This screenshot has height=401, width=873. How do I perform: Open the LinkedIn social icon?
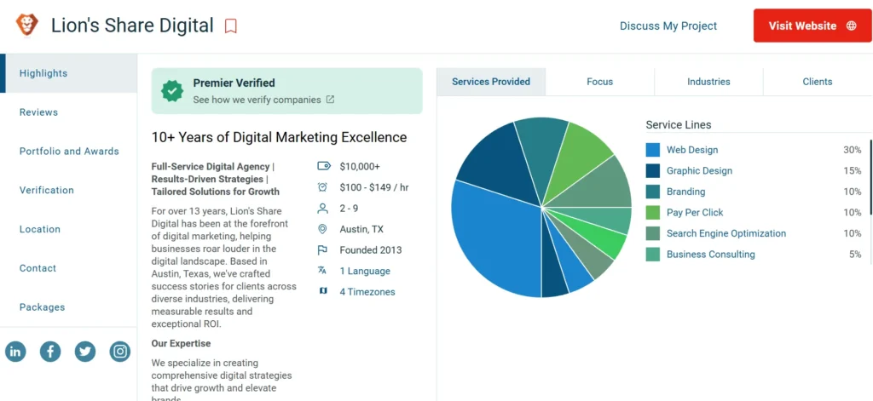[x=15, y=351]
